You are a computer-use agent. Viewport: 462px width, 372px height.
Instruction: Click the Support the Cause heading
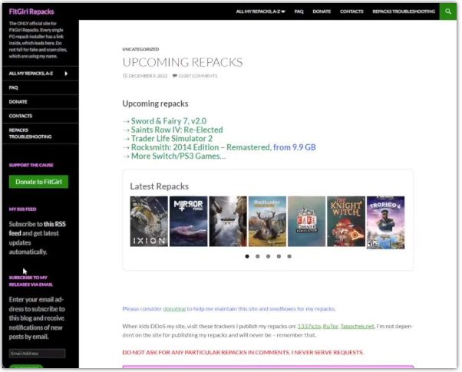[31, 165]
